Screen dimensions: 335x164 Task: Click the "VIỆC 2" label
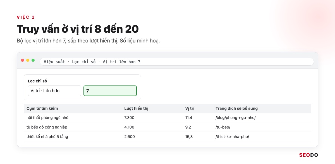26,17
